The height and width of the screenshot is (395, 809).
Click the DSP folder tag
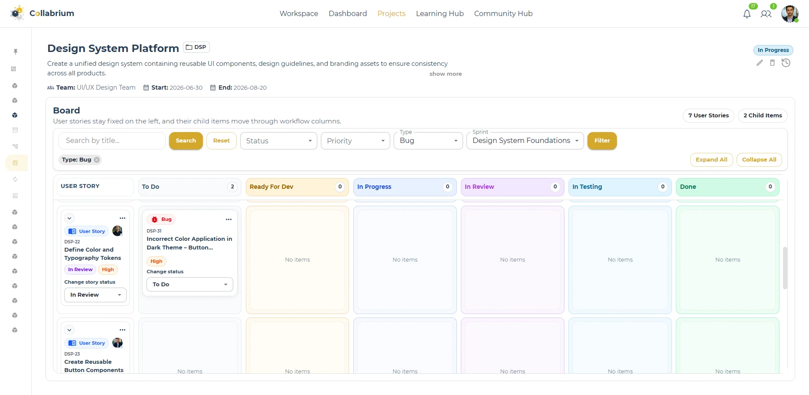click(196, 47)
